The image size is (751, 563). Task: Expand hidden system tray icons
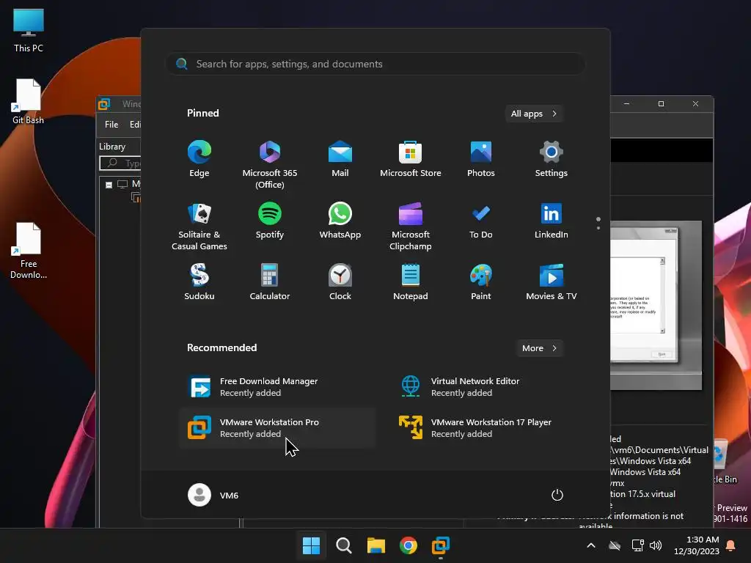point(591,545)
